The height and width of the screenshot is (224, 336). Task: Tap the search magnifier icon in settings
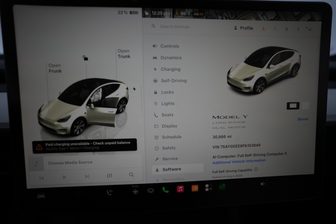[153, 26]
